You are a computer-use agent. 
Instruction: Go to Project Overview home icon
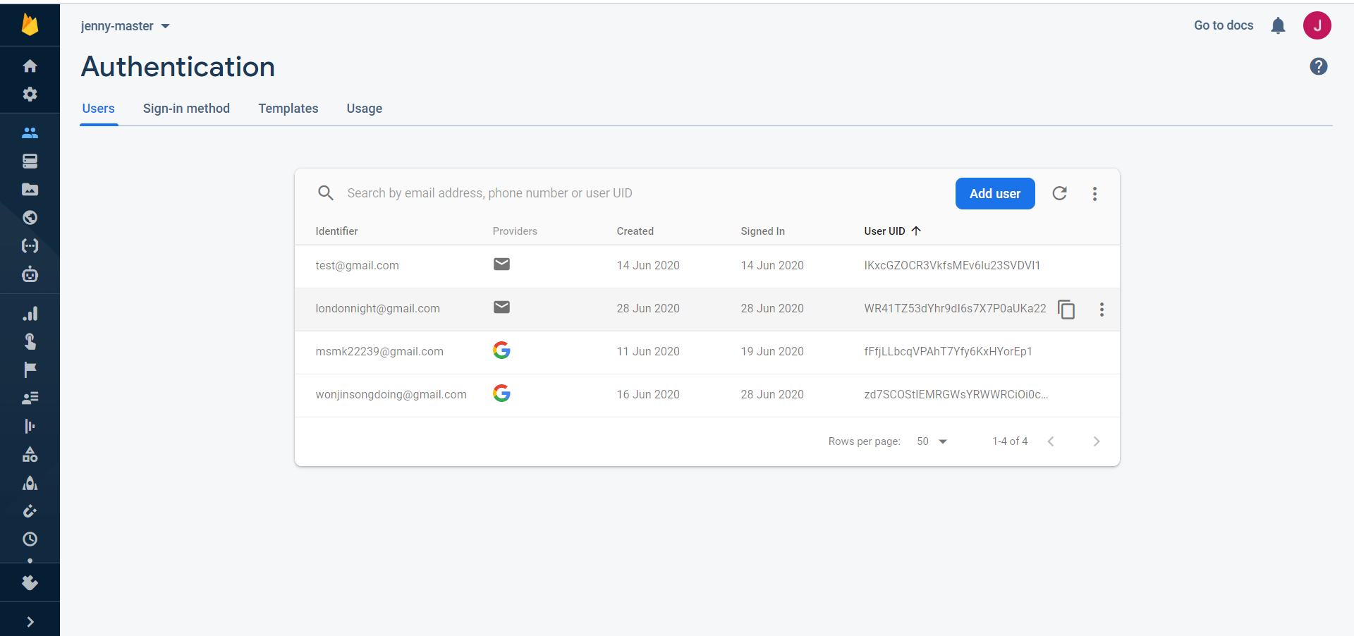[x=30, y=66]
